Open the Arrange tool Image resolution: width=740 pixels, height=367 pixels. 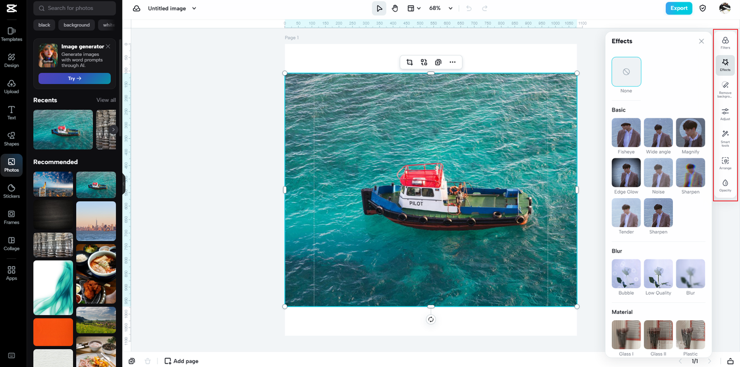click(x=725, y=163)
